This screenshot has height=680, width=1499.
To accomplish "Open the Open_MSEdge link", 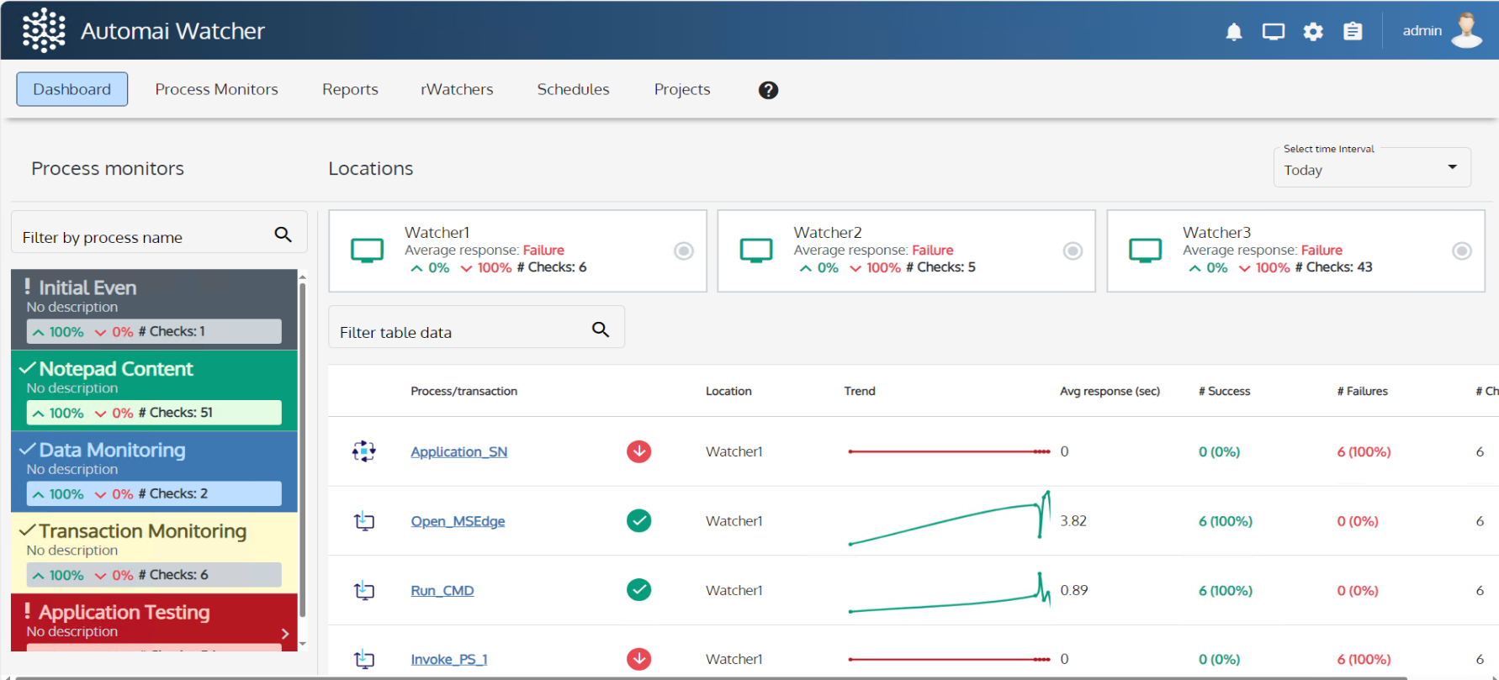I will point(458,521).
